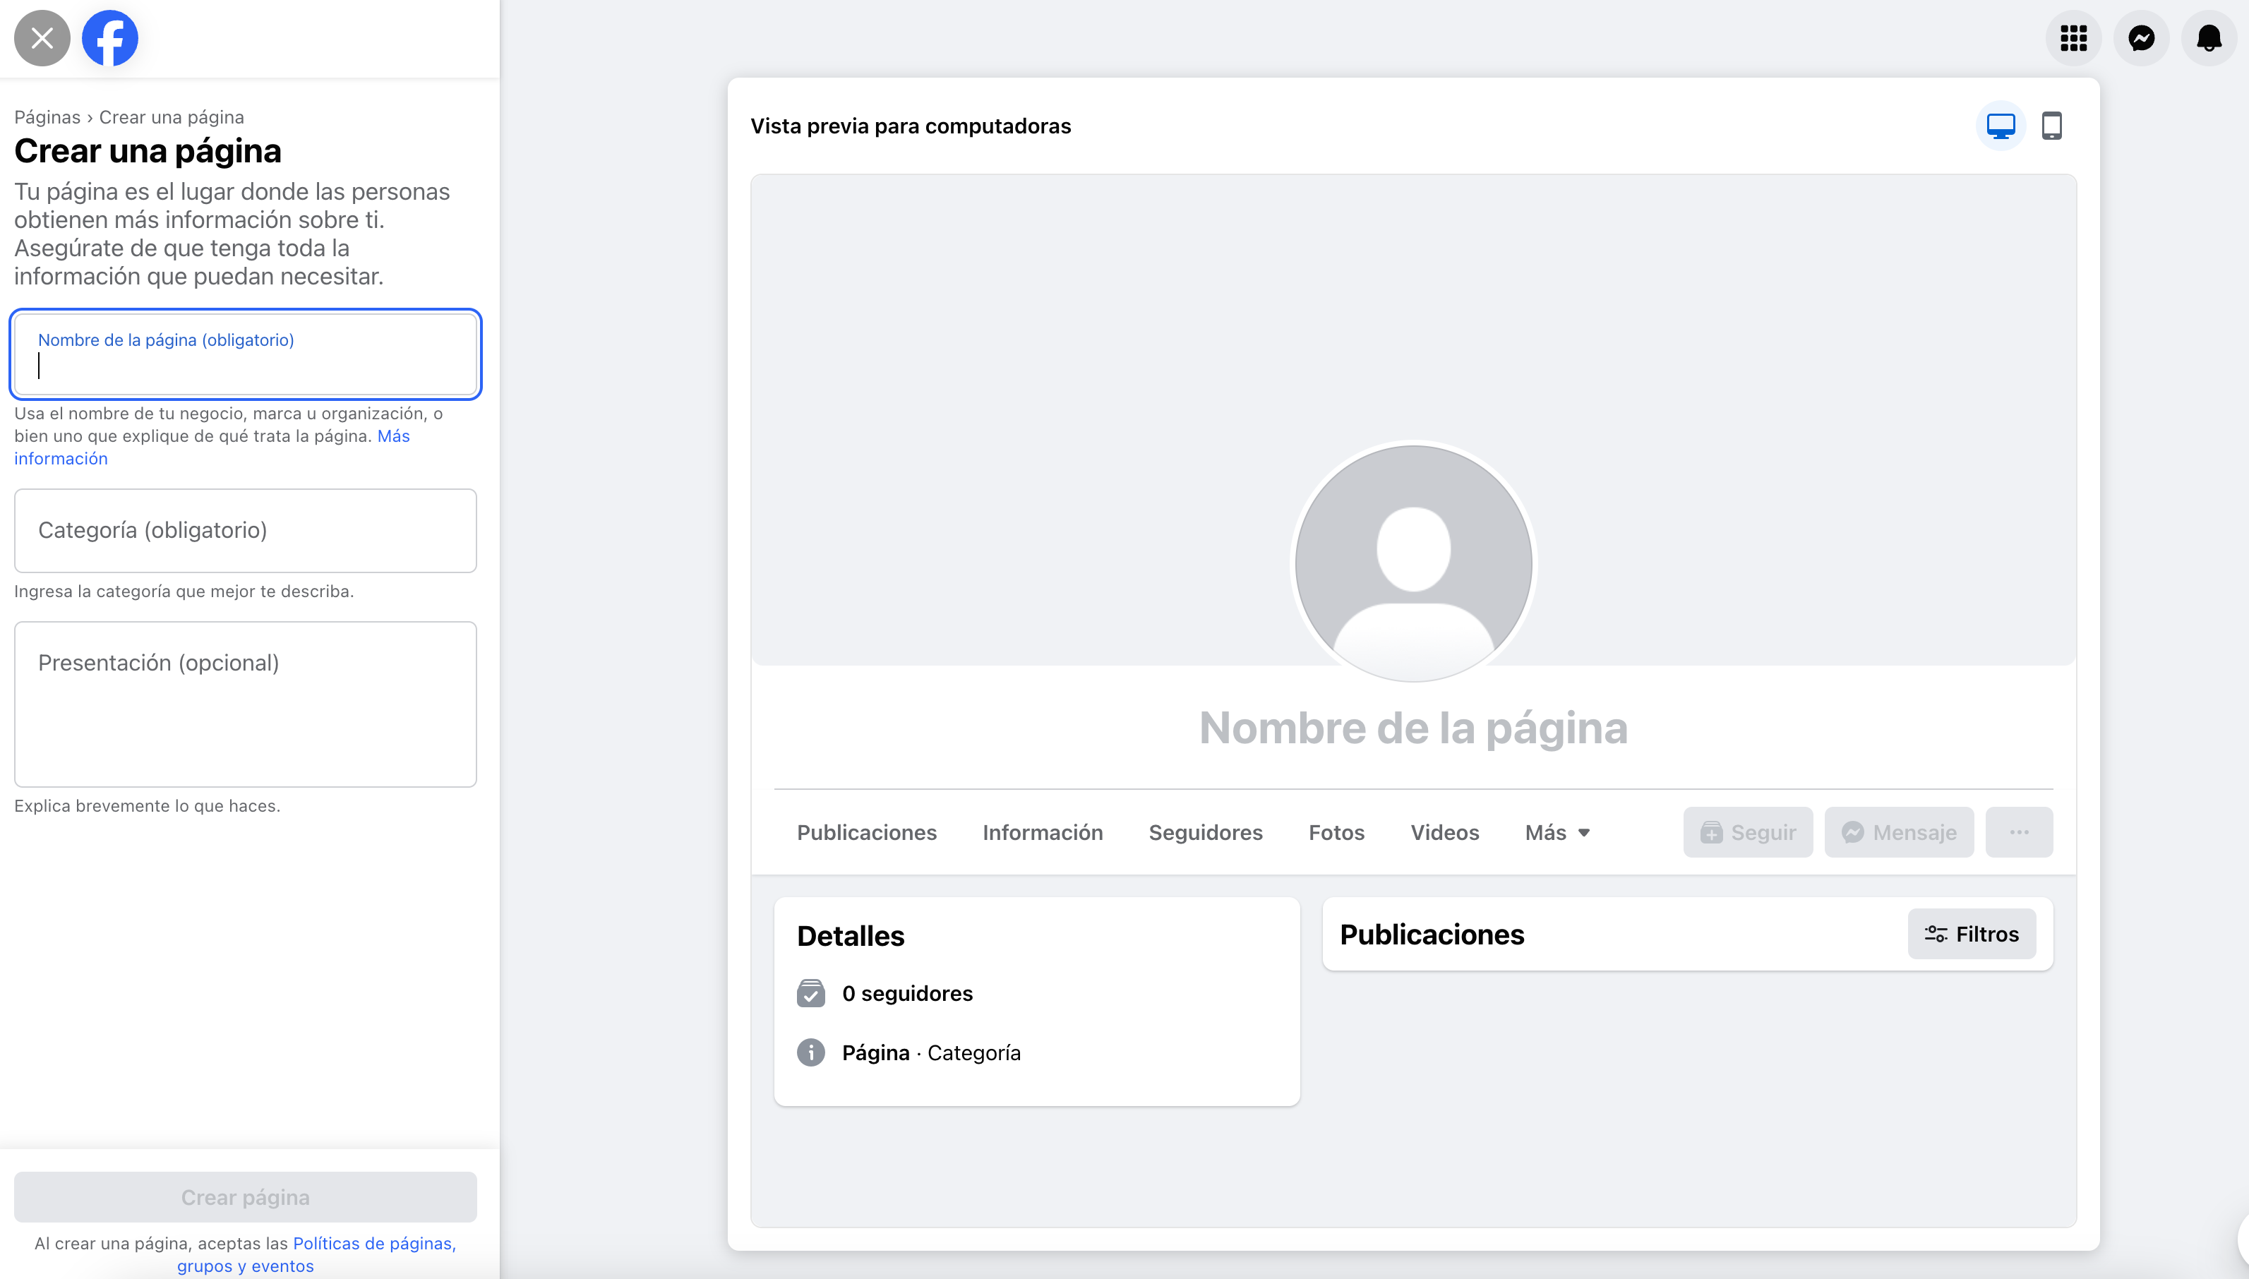Click the Facebook logo icon
The width and height of the screenshot is (2249, 1279).
pos(110,39)
